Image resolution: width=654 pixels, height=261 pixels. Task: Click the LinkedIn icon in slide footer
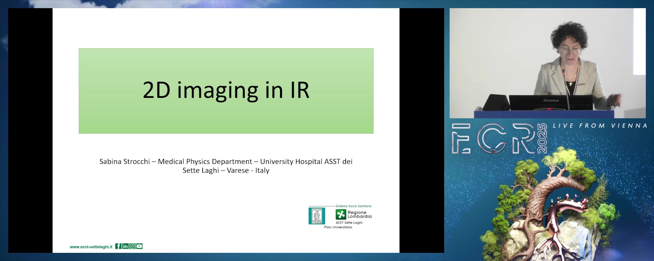(x=125, y=246)
